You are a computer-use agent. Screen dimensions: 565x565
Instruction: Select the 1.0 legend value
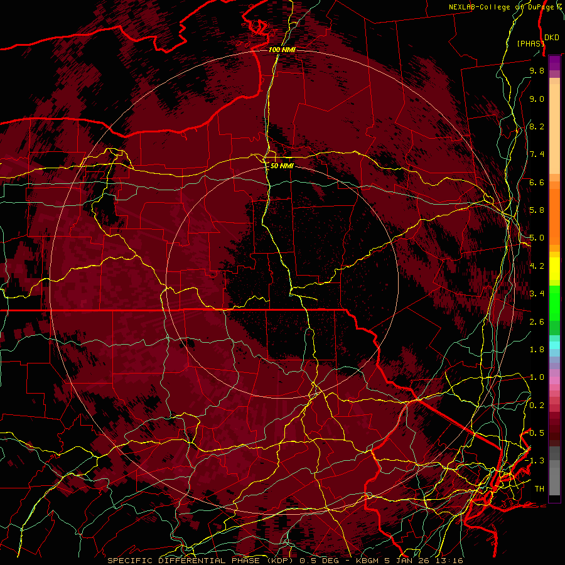(537, 377)
